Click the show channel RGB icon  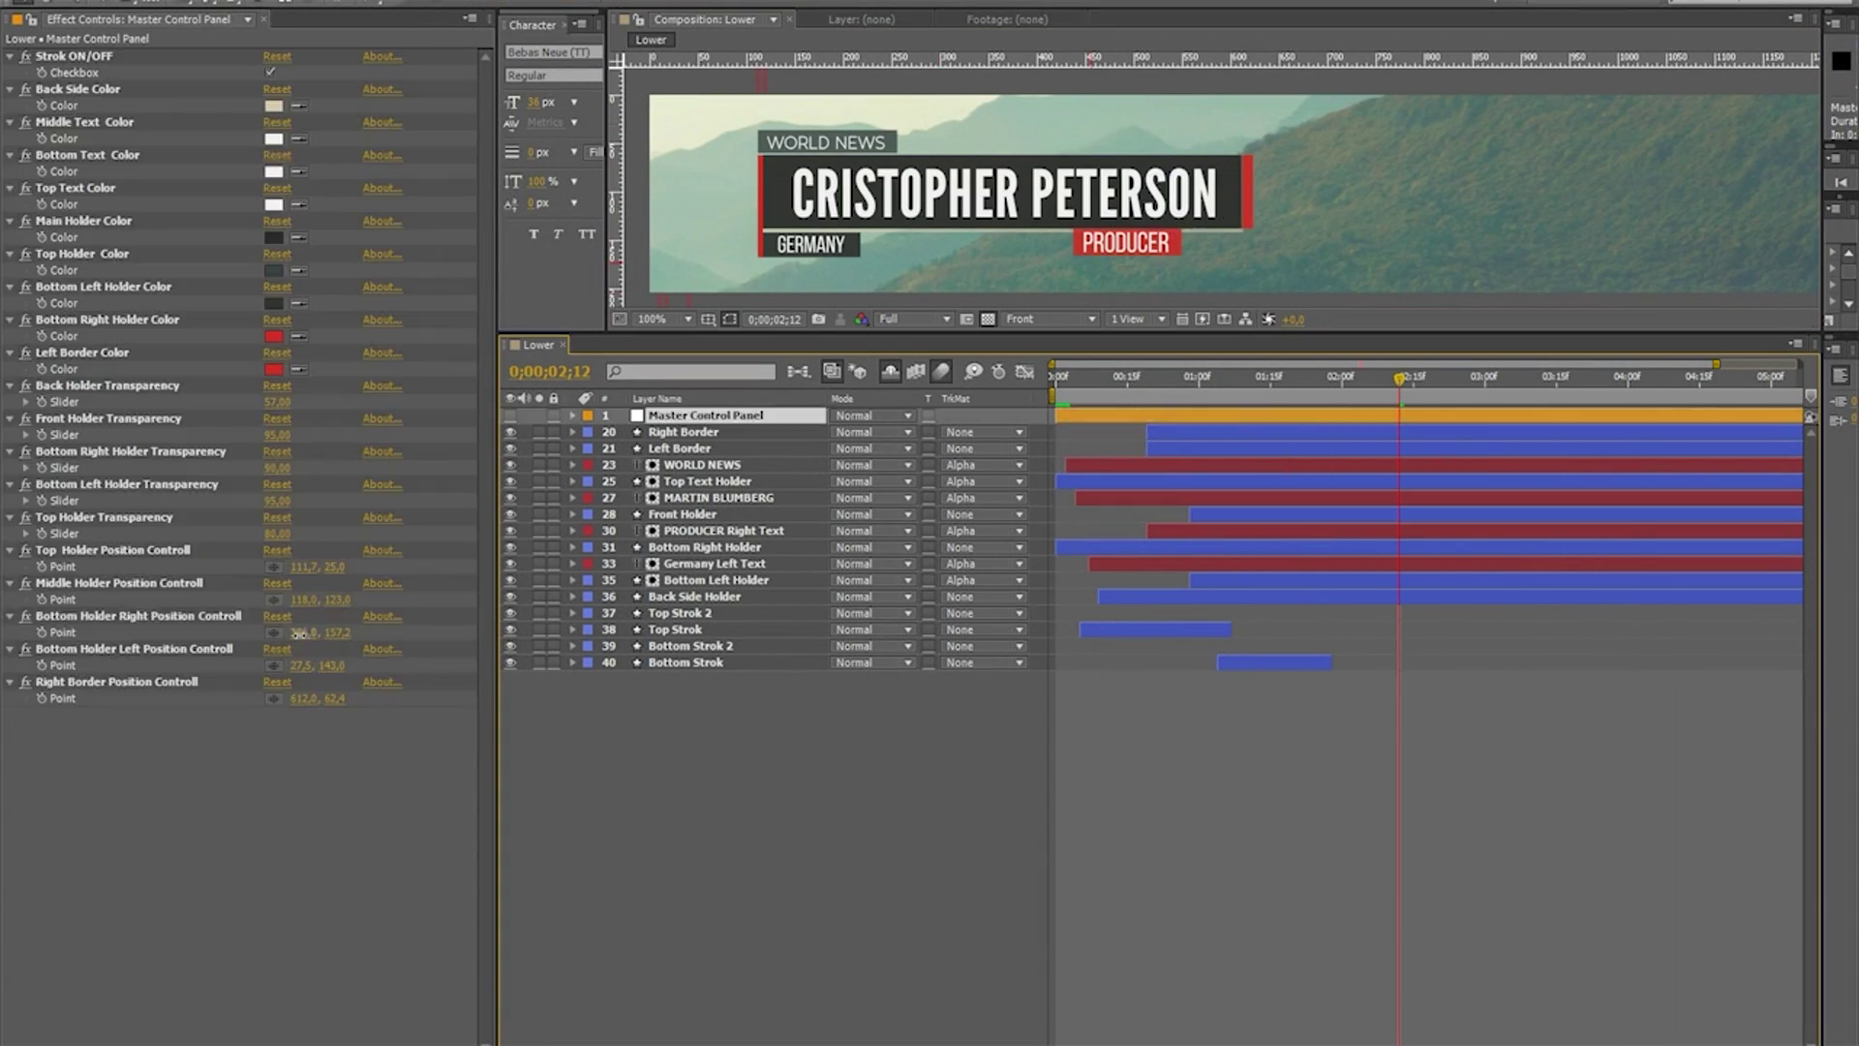[861, 320]
